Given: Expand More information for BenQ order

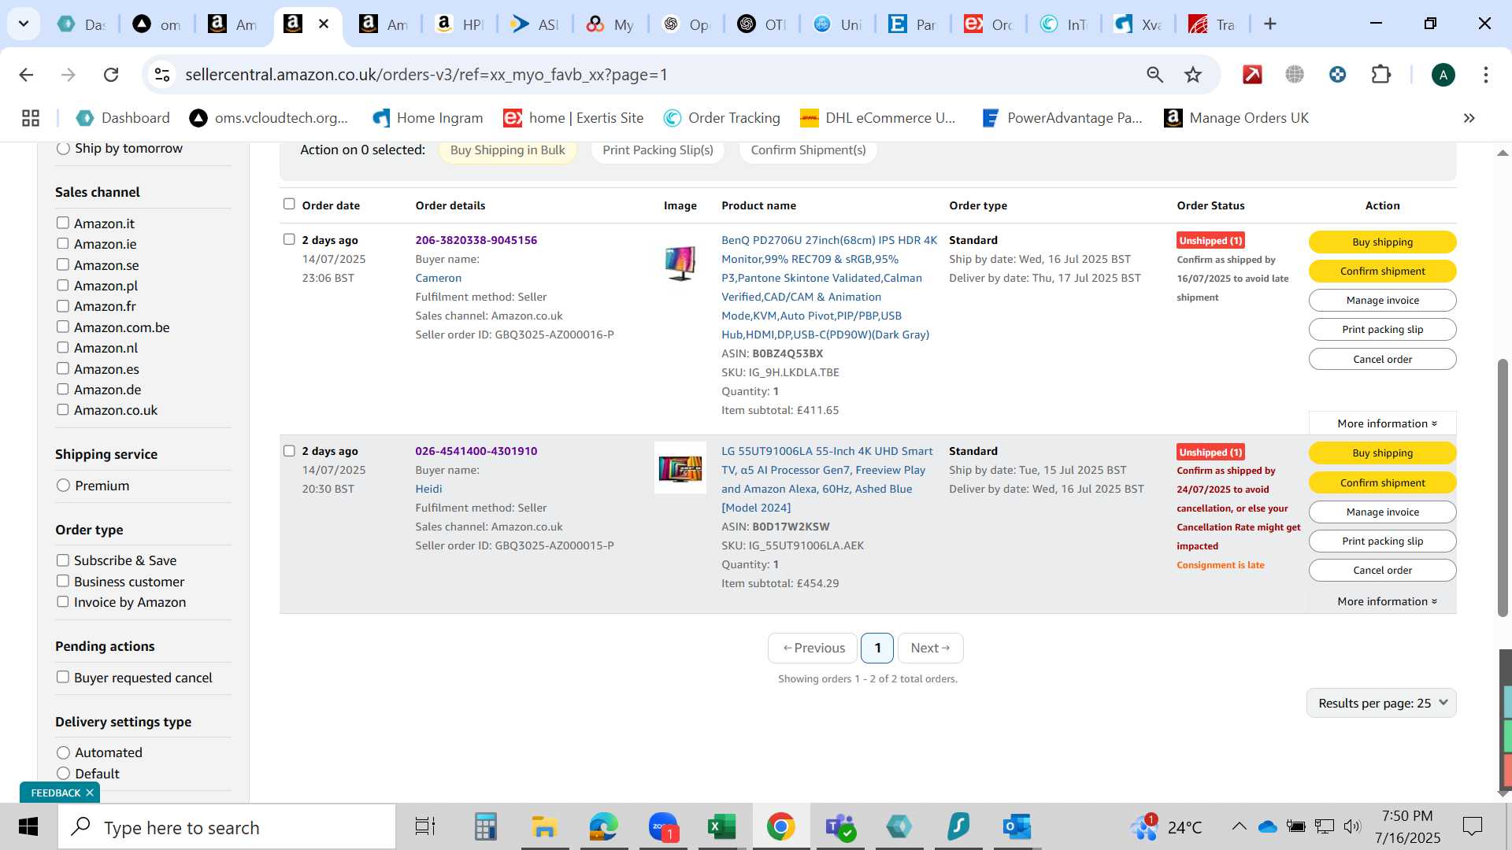Looking at the screenshot, I should point(1386,423).
